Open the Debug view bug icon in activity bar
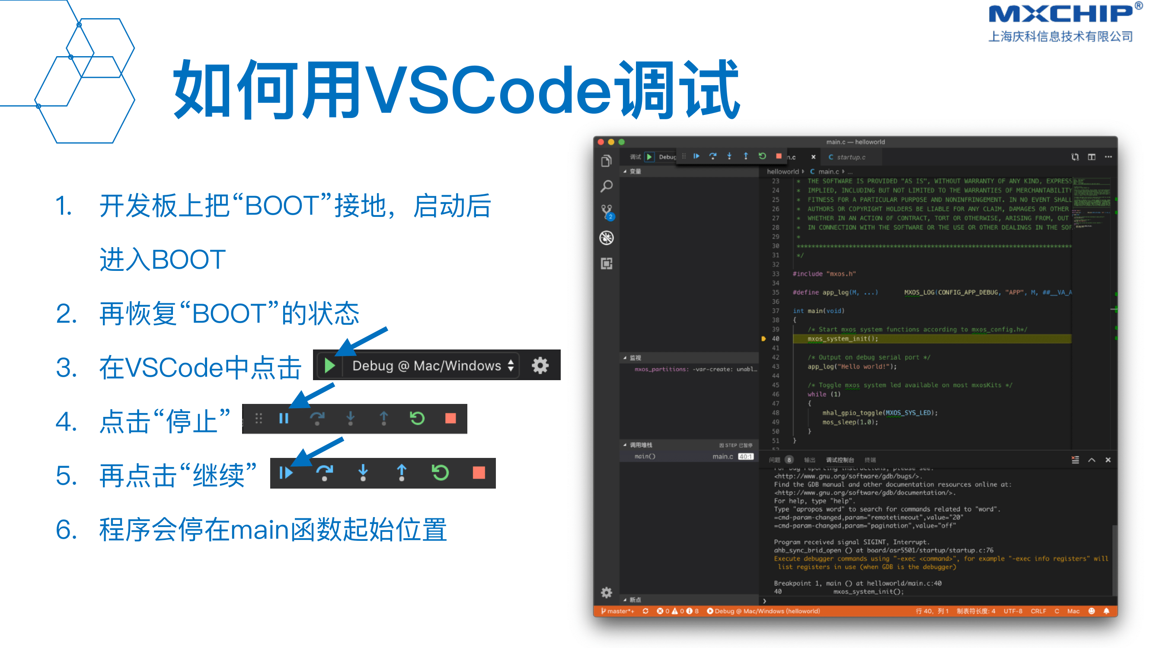The height and width of the screenshot is (648, 1153). coord(606,238)
